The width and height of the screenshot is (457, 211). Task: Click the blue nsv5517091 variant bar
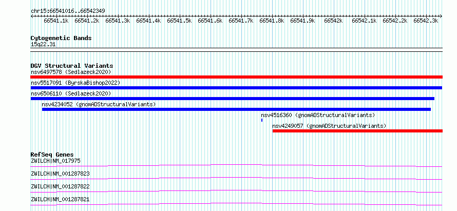(x=236, y=88)
